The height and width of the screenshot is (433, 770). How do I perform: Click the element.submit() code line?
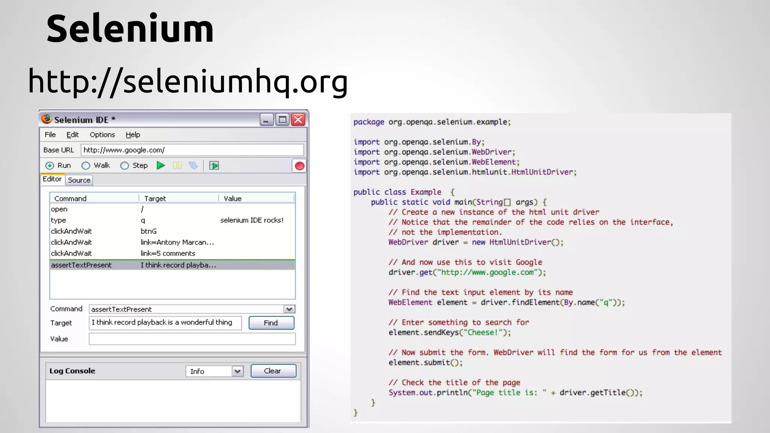click(426, 363)
